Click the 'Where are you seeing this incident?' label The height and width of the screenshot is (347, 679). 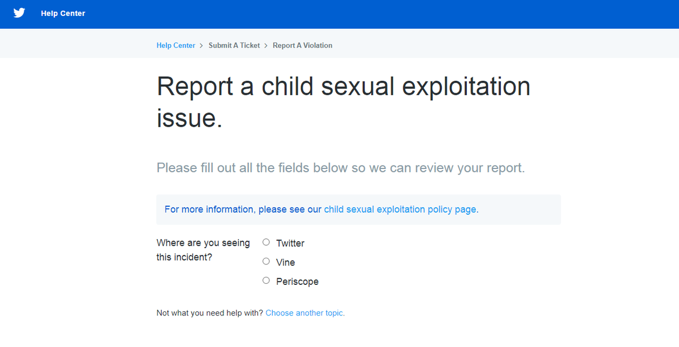point(203,250)
